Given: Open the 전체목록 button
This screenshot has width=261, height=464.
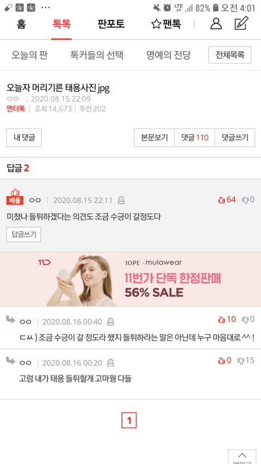Looking at the screenshot, I should coord(229,55).
